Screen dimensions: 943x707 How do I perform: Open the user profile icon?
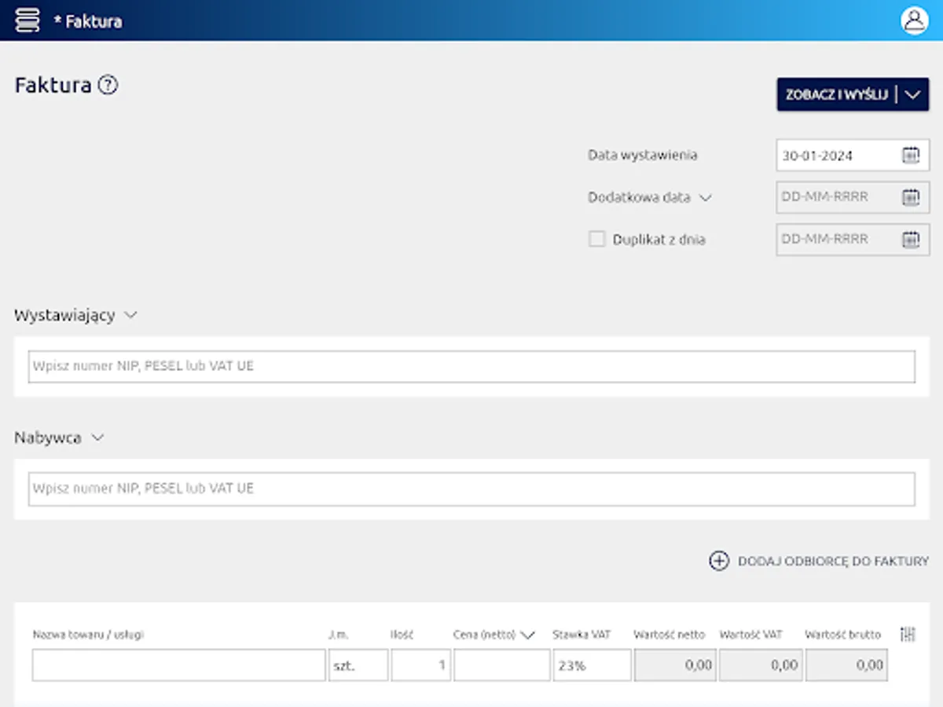(x=914, y=20)
